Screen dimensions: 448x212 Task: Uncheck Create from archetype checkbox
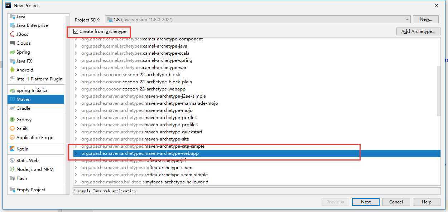[x=76, y=31]
